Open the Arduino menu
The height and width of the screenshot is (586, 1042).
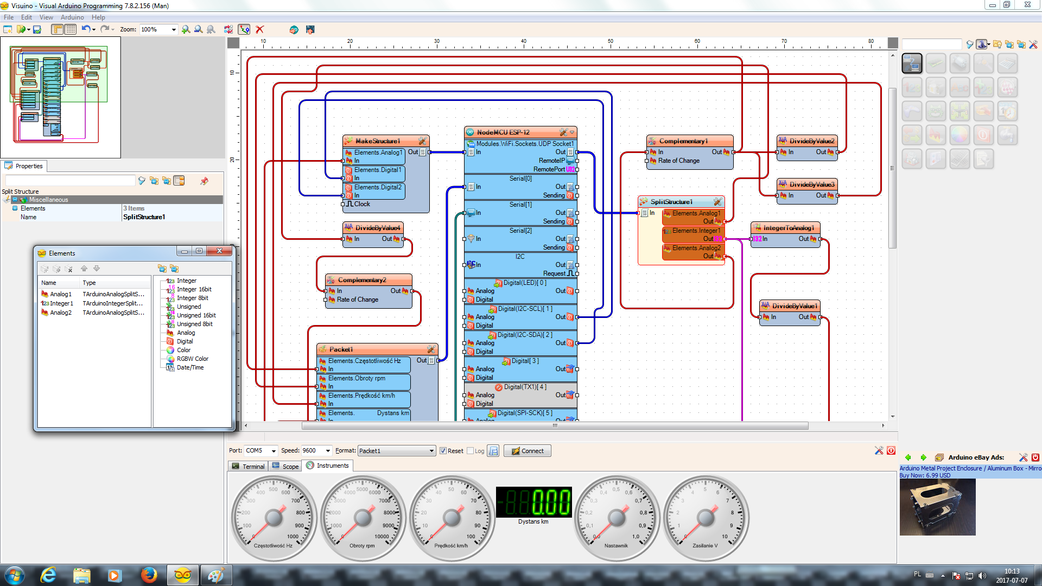(x=72, y=17)
